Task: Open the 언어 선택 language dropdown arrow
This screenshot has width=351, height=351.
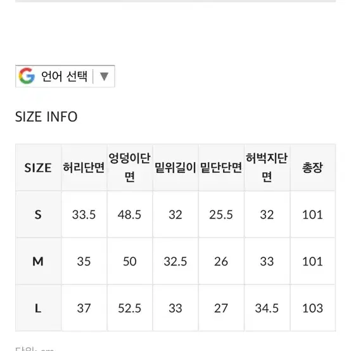Action: 104,76
